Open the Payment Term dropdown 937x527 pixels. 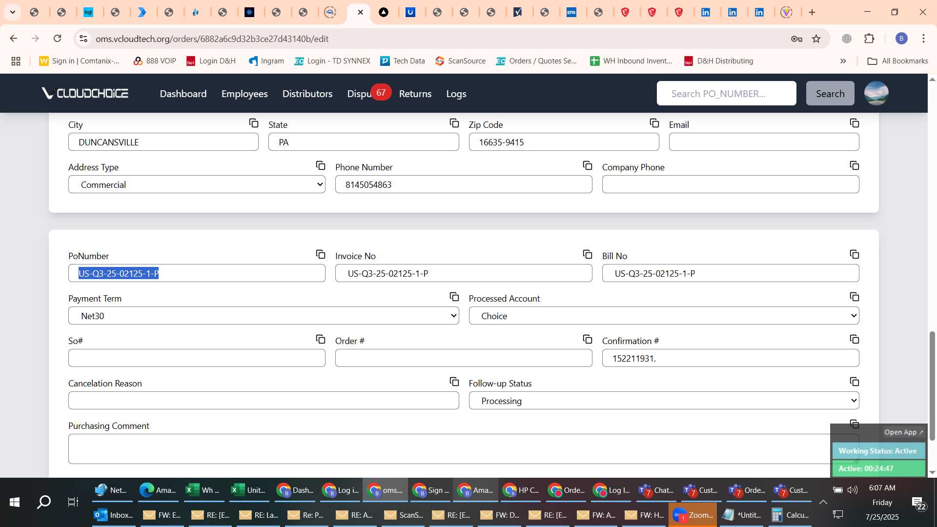pos(264,316)
